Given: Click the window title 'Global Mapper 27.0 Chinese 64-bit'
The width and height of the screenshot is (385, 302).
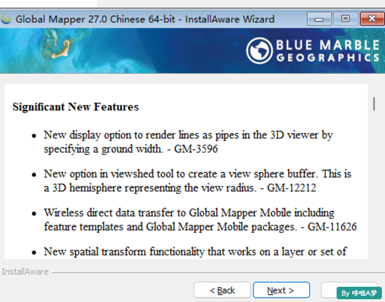Looking at the screenshot, I should point(95,19).
